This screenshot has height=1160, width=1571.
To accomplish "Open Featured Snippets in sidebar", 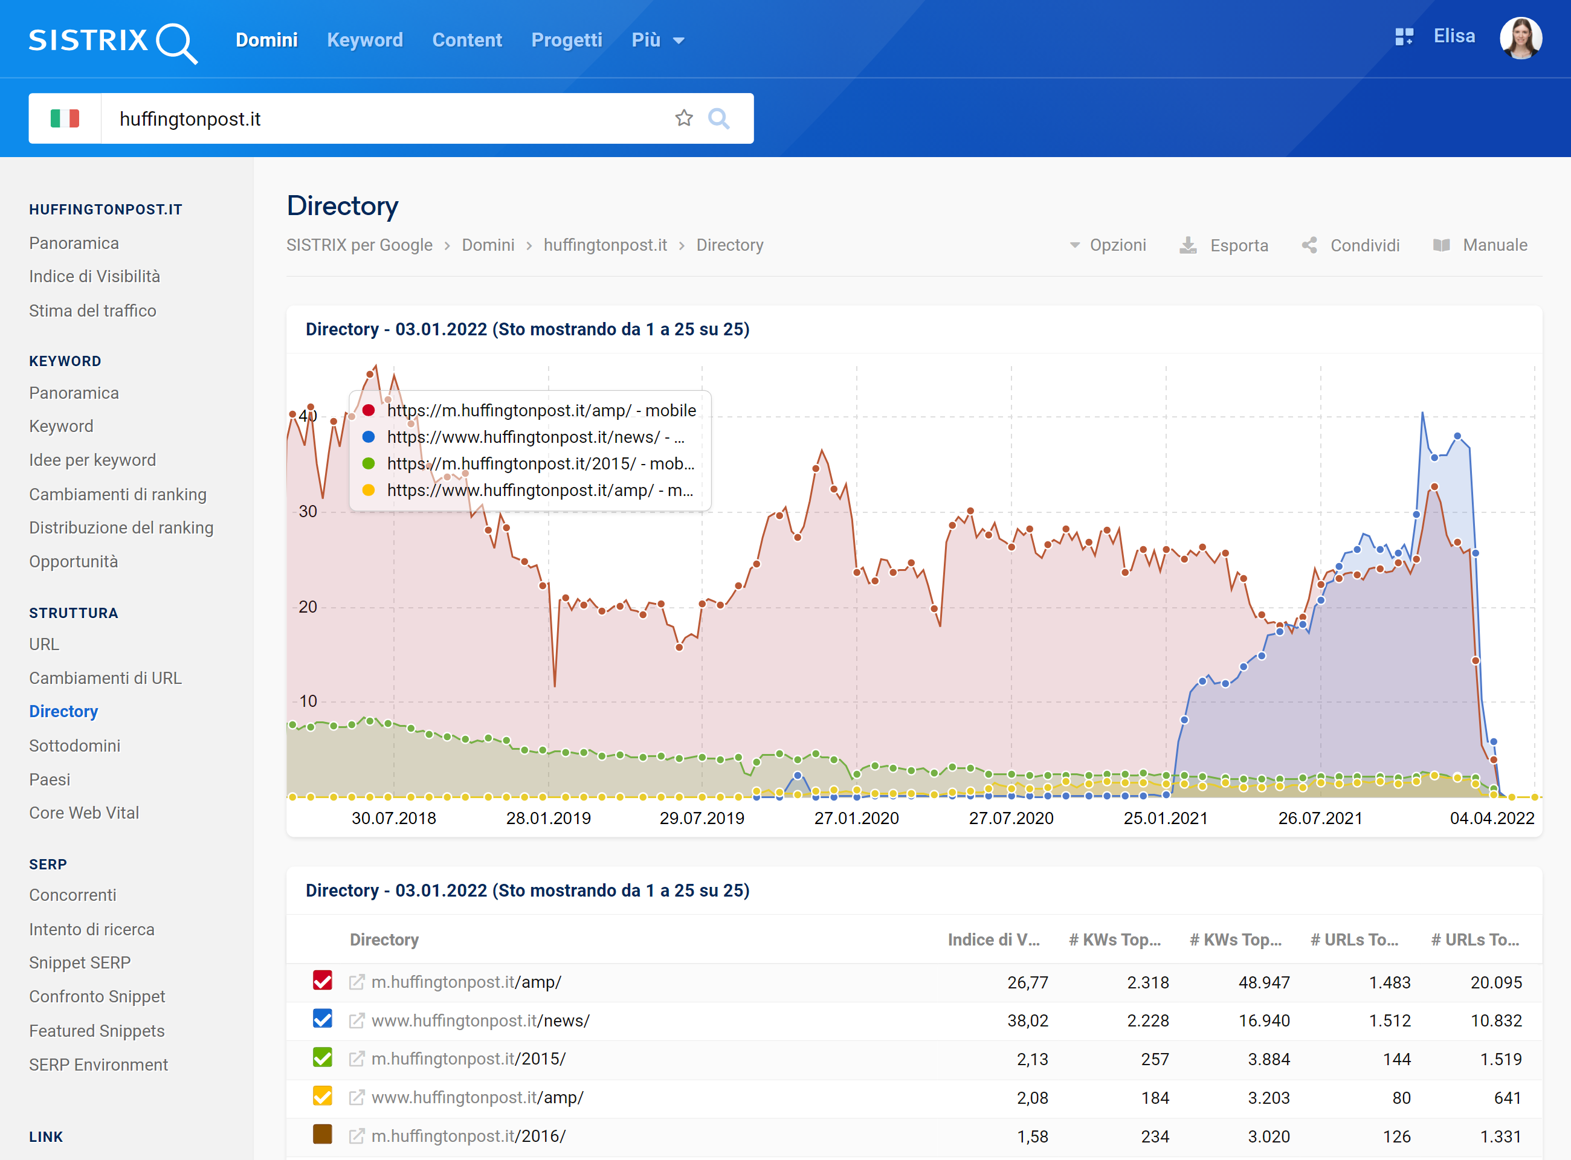I will point(97,1031).
